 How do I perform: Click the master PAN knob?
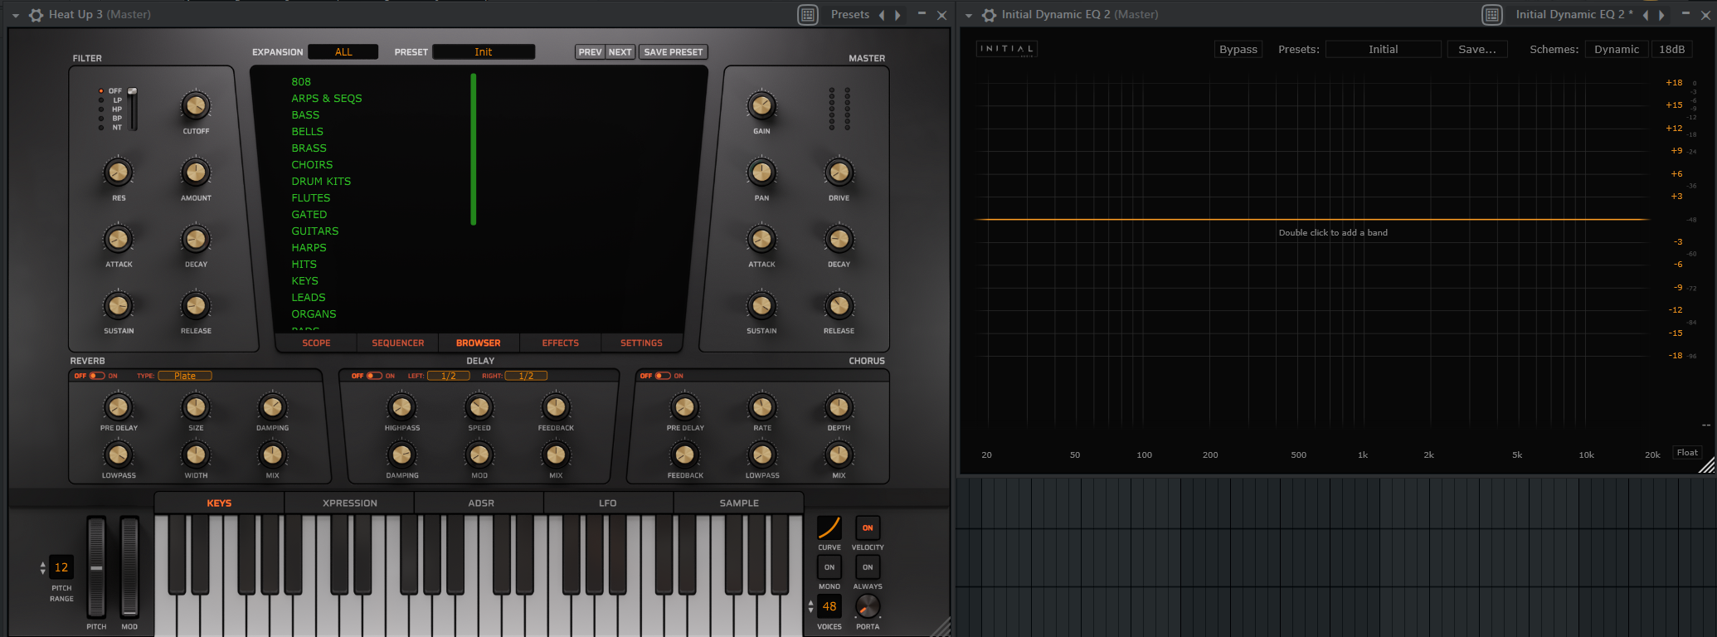pos(761,172)
